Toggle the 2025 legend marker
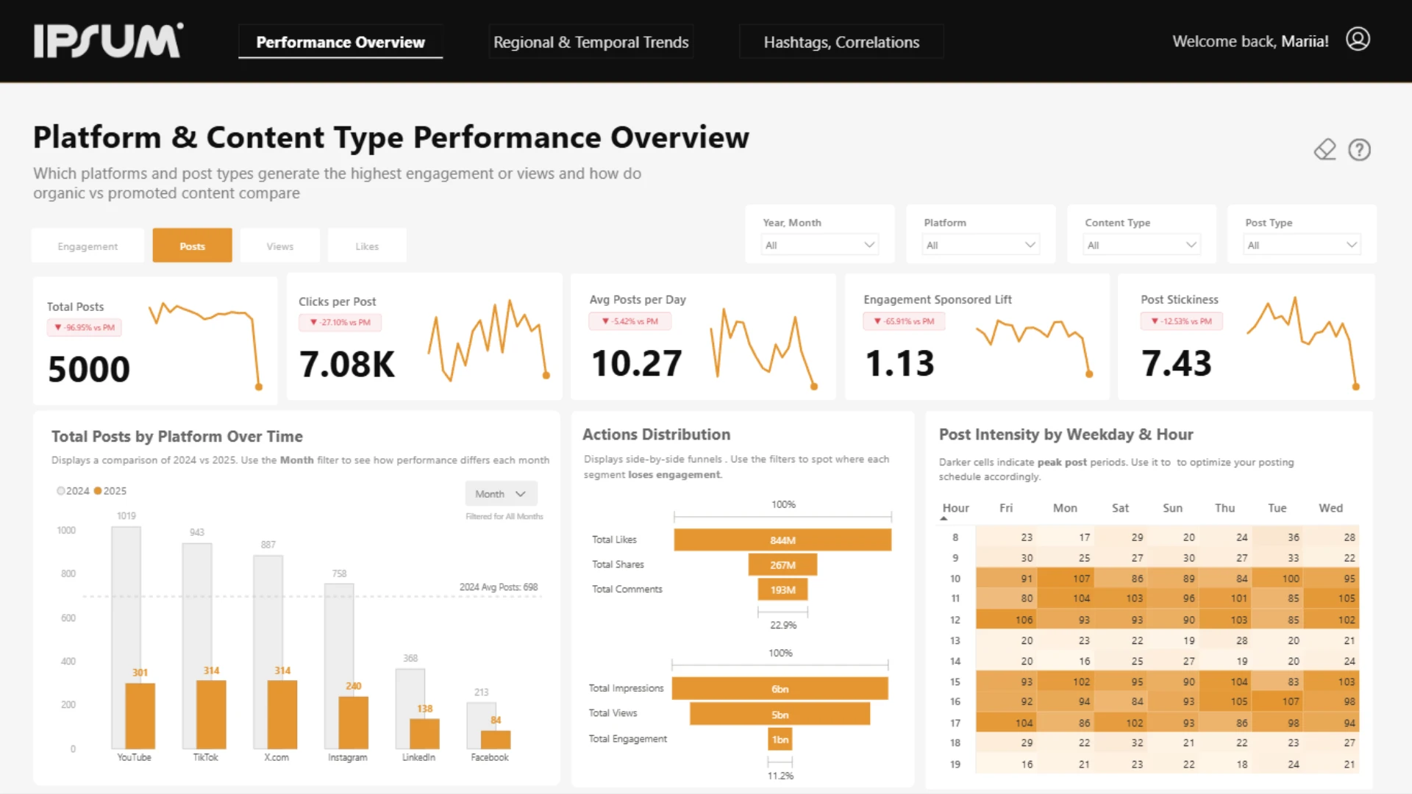This screenshot has height=794, width=1412. 98,491
